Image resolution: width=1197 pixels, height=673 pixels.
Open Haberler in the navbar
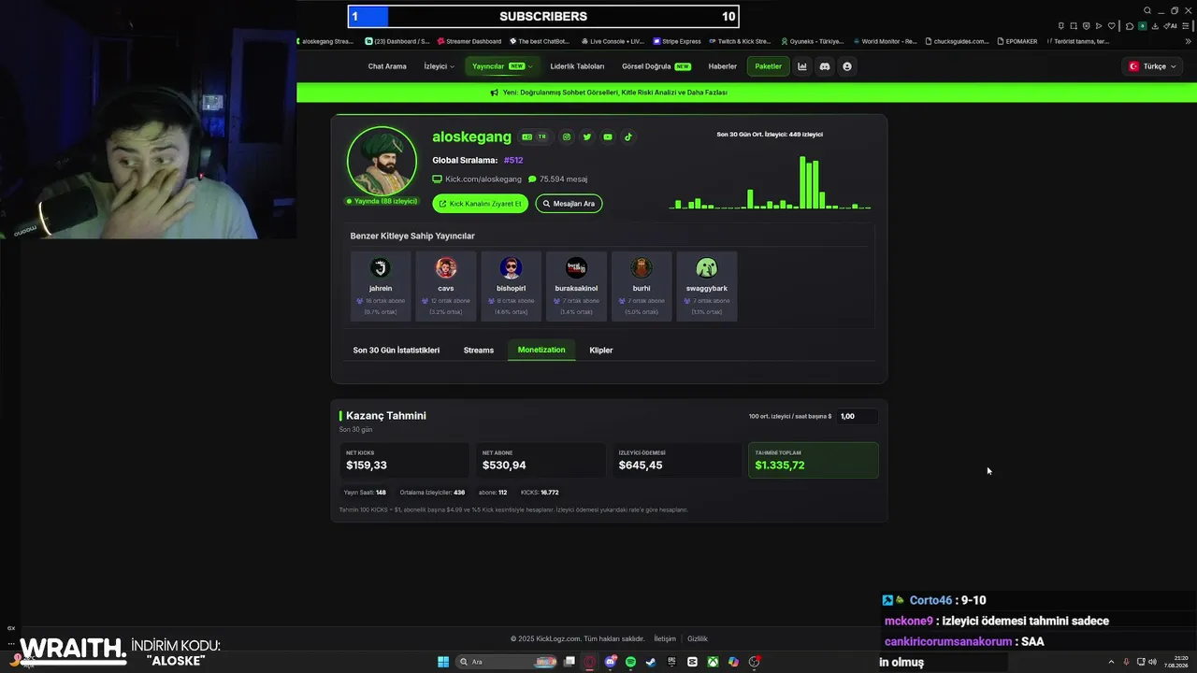point(723,66)
